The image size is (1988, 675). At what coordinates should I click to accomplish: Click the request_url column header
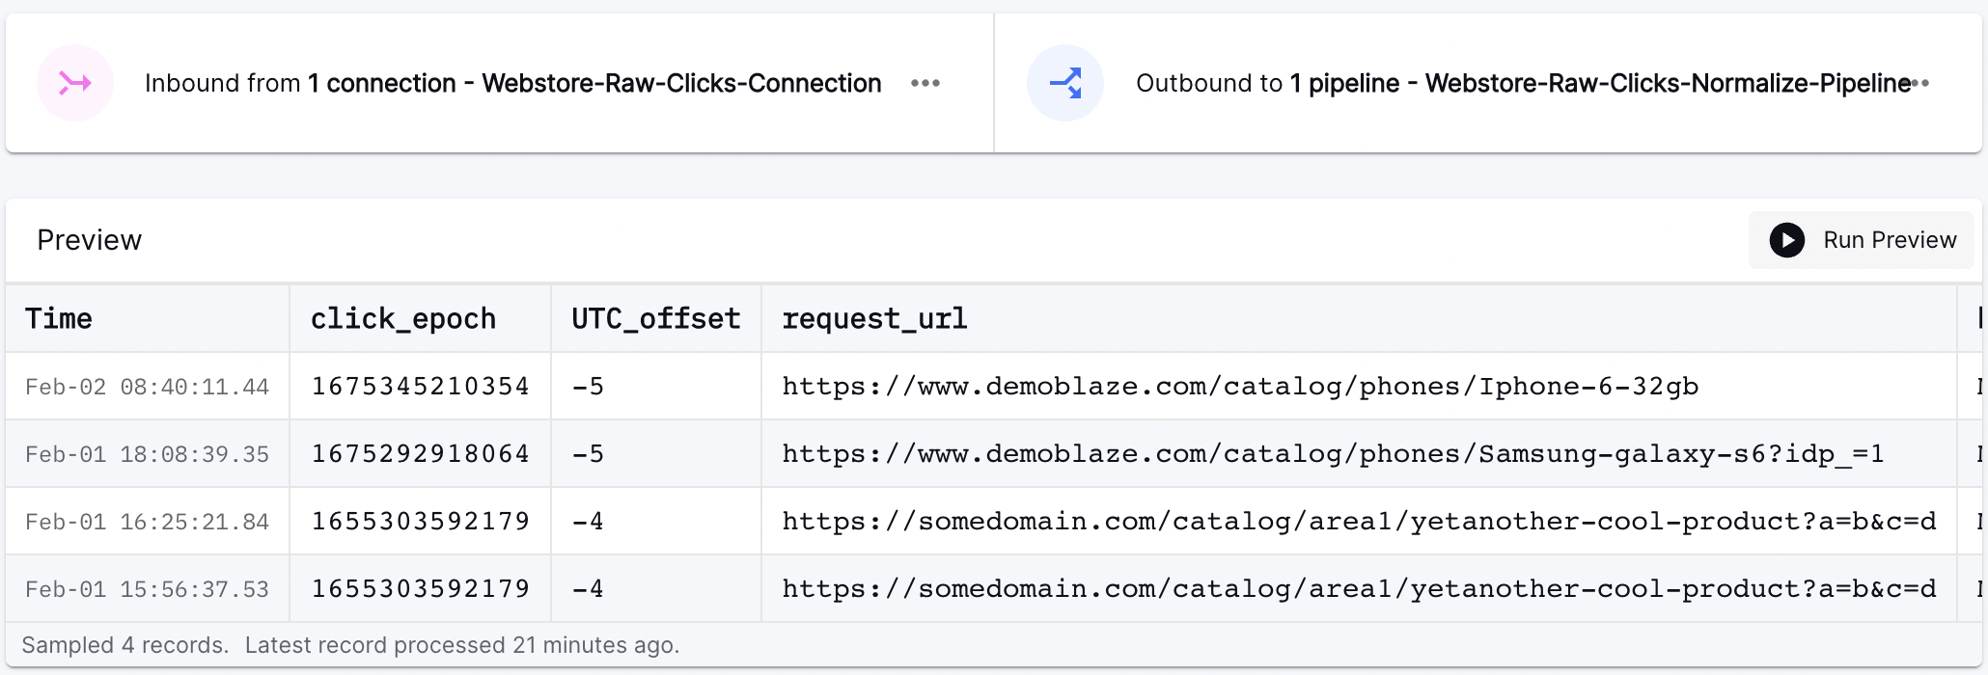[874, 318]
